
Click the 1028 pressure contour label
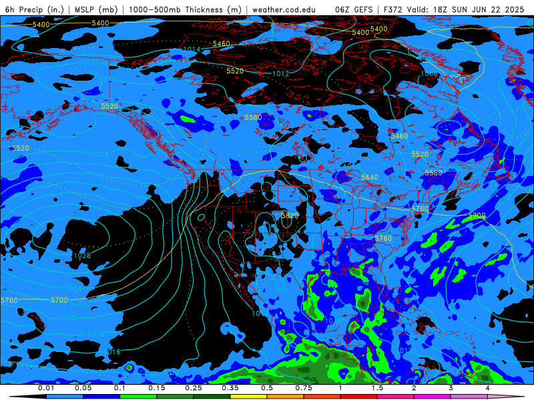(x=82, y=255)
